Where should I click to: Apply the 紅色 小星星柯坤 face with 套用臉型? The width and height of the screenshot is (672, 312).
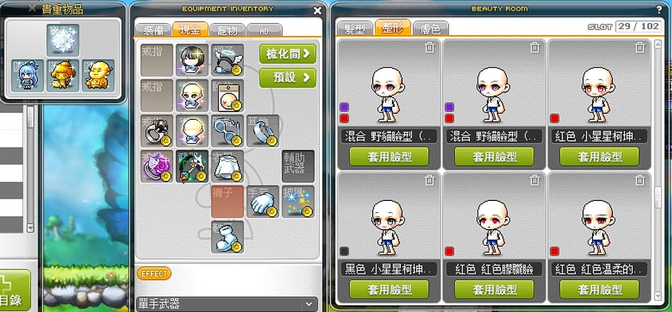[x=599, y=157]
